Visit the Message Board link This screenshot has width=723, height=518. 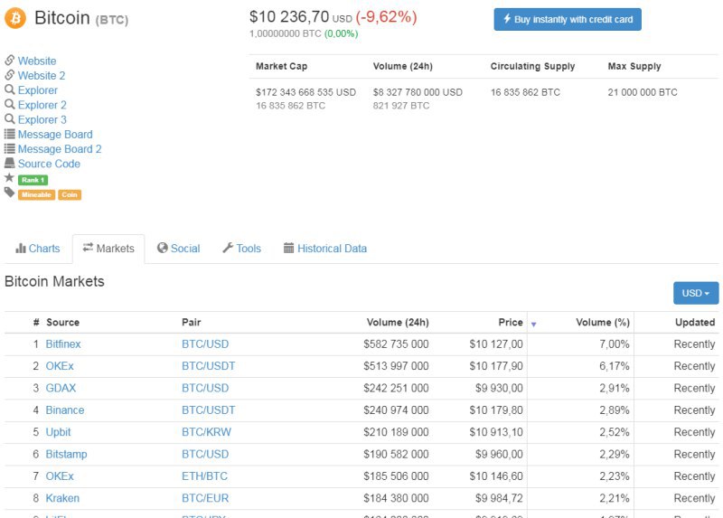55,134
